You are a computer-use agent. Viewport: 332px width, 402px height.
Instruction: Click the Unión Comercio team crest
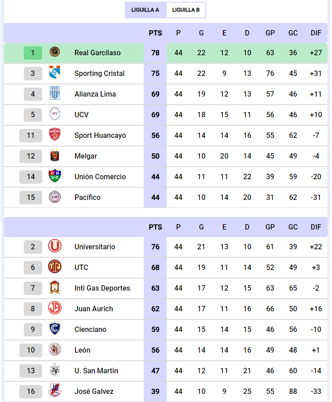(55, 177)
